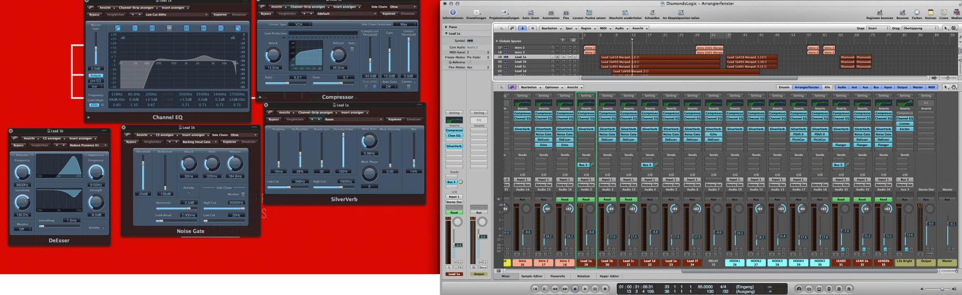Switch to the Sample-Editor tab
962x295 pixels.
click(531, 276)
